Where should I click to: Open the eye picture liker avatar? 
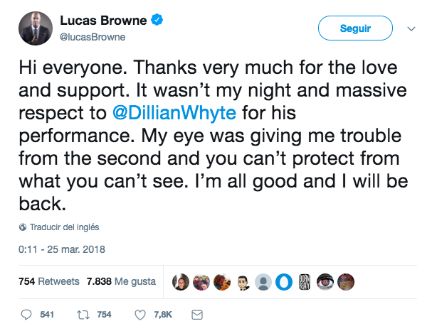click(x=325, y=281)
